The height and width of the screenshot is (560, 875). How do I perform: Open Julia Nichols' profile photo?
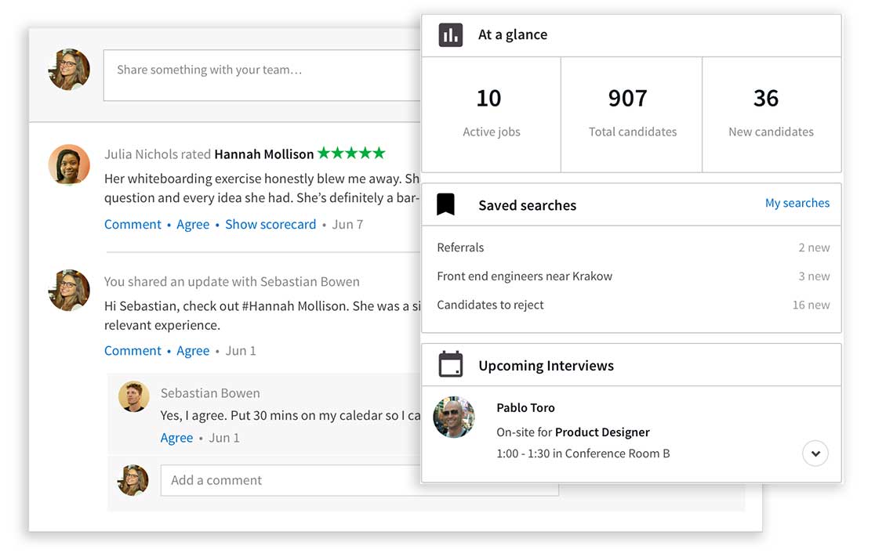point(69,164)
